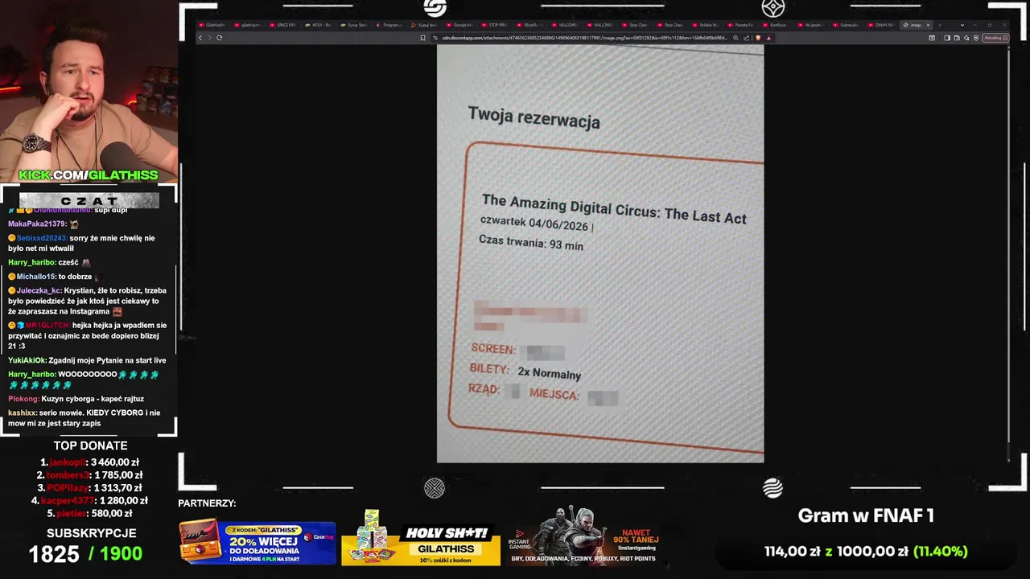
Task: Click '2x Normalny' ticket text
Action: point(550,373)
